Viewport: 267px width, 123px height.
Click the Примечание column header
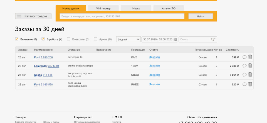(103, 50)
